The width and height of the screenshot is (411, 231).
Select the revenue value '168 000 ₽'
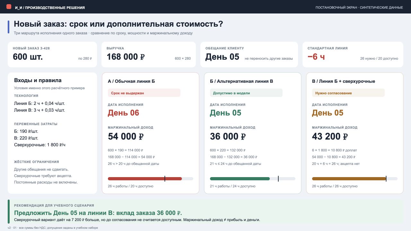[x=126, y=57]
